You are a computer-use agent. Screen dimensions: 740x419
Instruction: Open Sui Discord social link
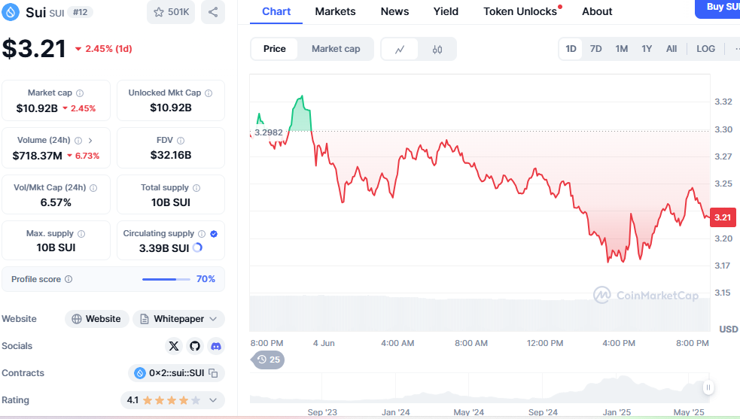pos(215,346)
